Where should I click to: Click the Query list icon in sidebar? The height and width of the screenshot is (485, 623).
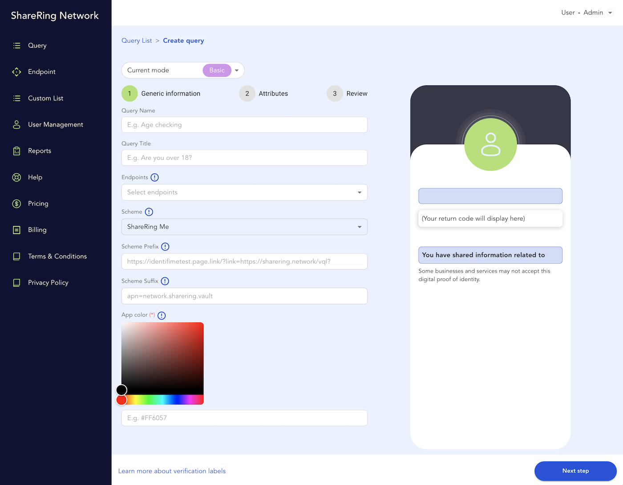point(17,45)
